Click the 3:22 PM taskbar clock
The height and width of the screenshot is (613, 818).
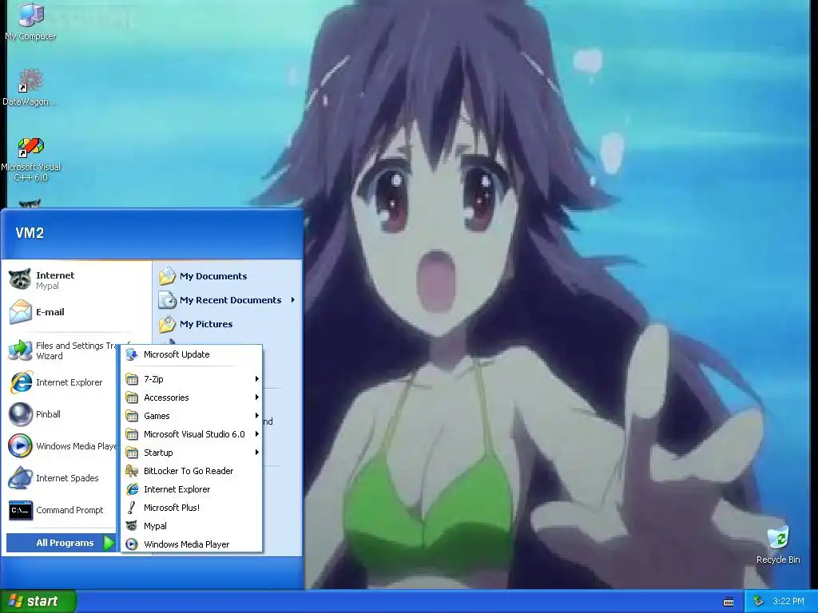coord(788,601)
